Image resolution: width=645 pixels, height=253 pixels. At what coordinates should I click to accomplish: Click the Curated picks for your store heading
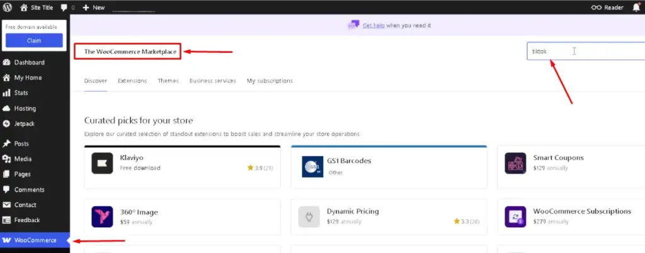[x=139, y=121]
